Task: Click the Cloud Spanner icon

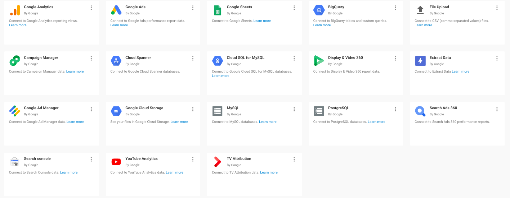Action: 116,61
